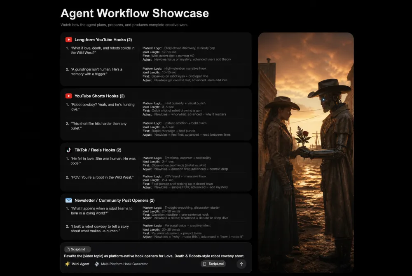This screenshot has width=412, height=276.
Task: Click the 'High-retention narrative hook' text
Action: (185, 68)
